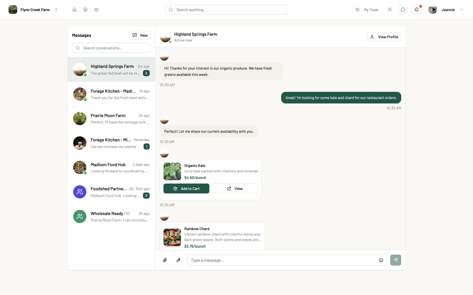473x295 pixels.
Task: Click the Search conversations field
Action: (x=111, y=48)
